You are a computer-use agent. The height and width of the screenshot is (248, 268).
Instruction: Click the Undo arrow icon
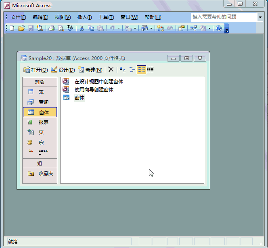(112, 28)
